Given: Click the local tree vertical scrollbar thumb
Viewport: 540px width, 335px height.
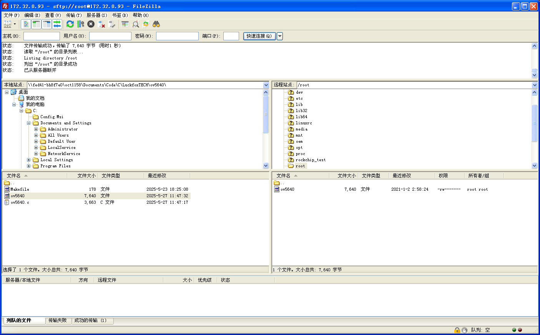Looking at the screenshot, I should [266, 114].
